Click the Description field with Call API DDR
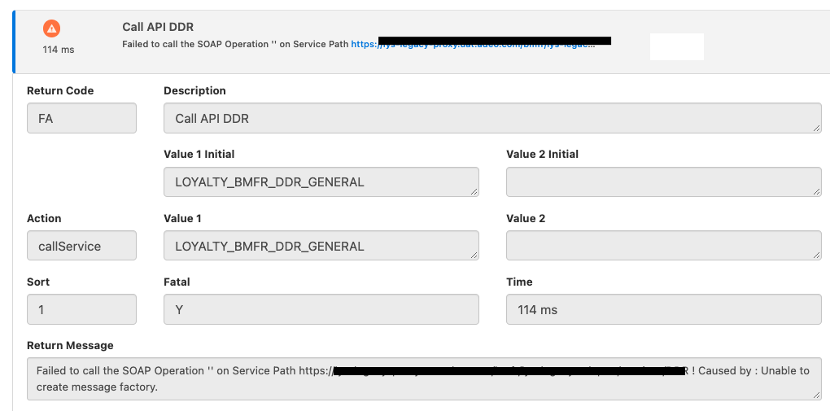830x411 pixels. click(492, 118)
